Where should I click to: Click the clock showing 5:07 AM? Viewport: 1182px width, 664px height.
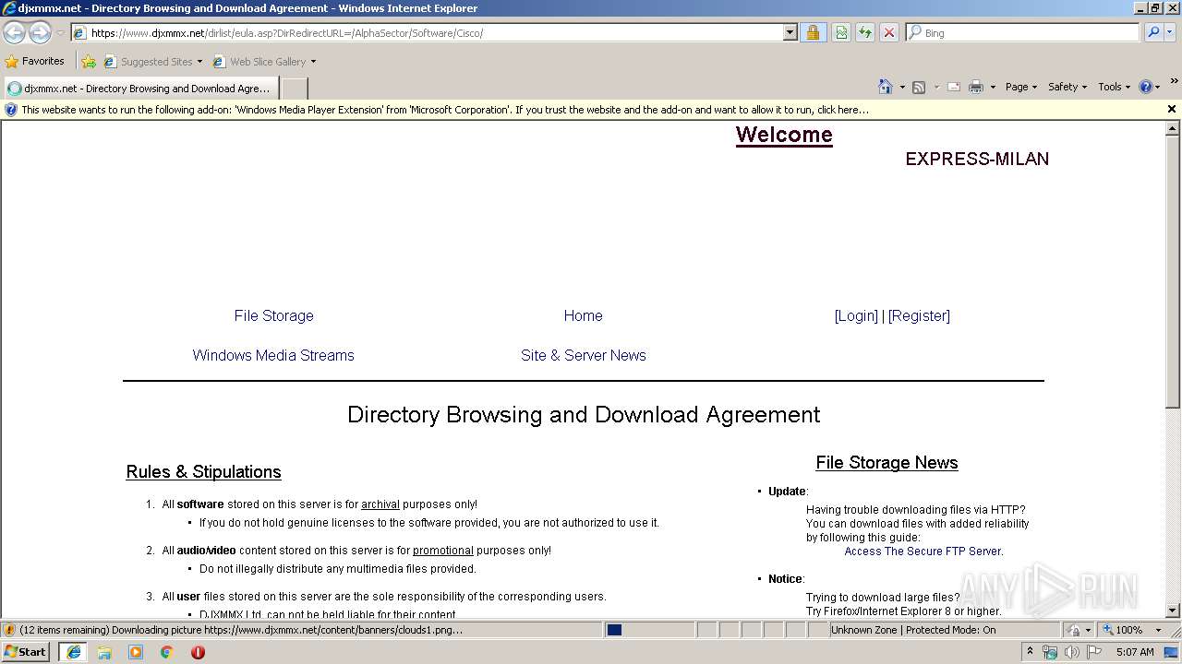1134,652
